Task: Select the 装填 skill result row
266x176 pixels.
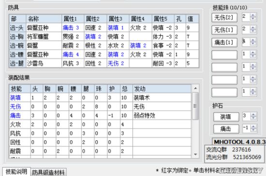Action: point(100,98)
